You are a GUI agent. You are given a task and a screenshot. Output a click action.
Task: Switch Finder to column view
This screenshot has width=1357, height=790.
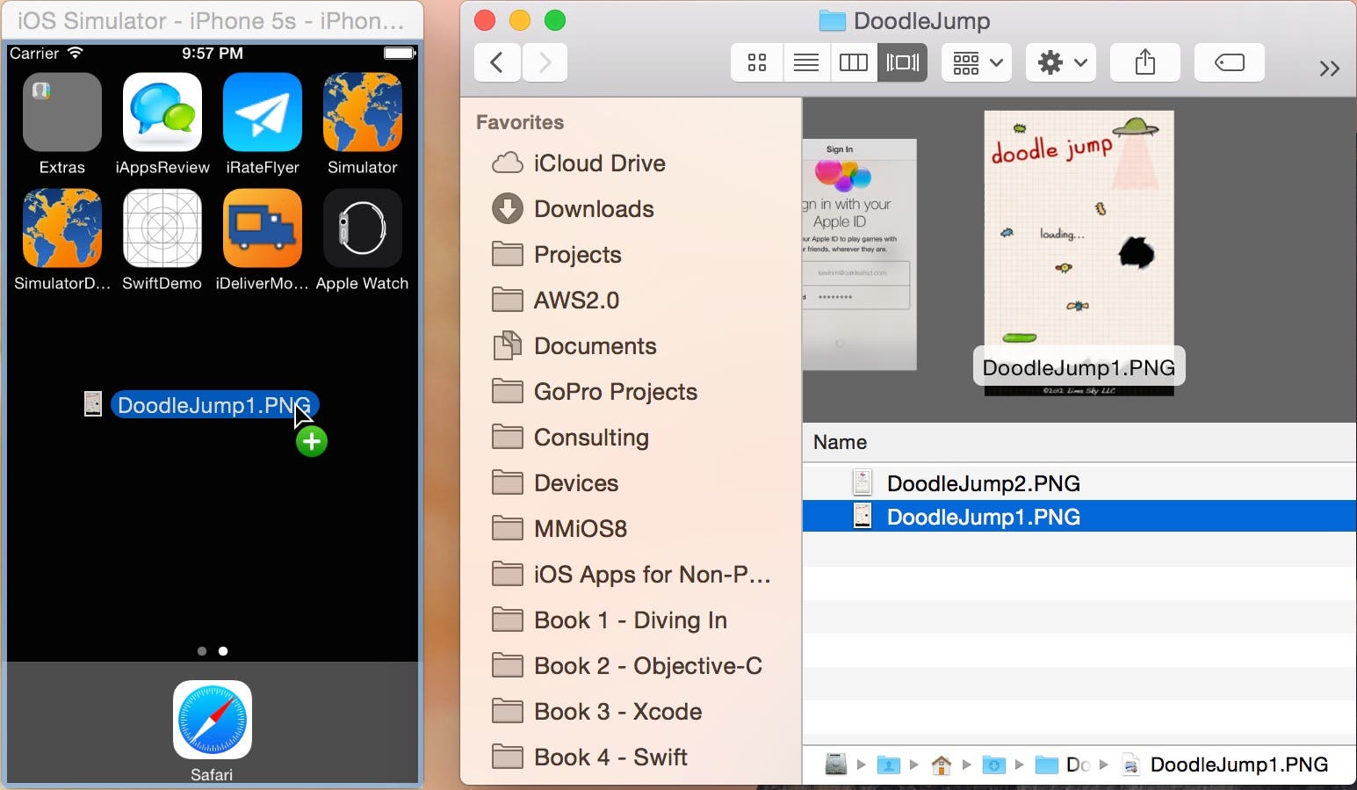tap(854, 62)
